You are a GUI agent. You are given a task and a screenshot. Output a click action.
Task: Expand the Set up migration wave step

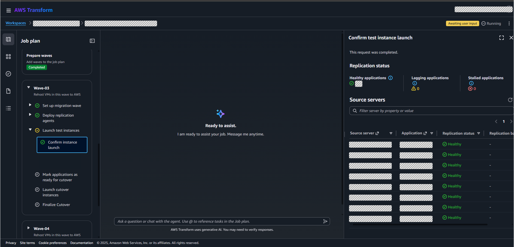pos(30,105)
